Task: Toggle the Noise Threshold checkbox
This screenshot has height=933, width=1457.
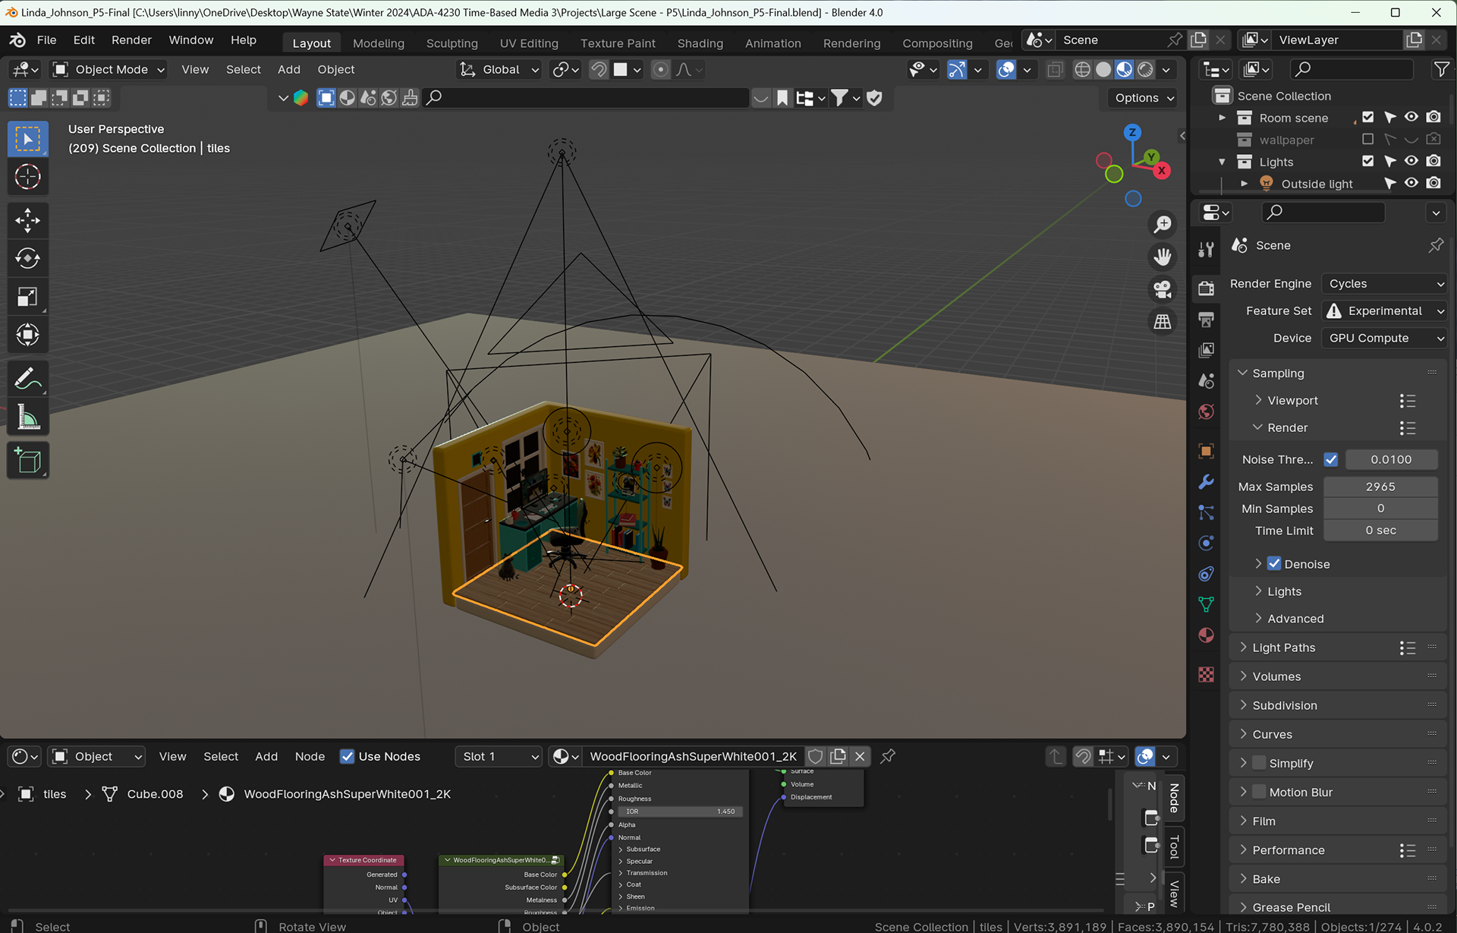Action: pyautogui.click(x=1330, y=459)
